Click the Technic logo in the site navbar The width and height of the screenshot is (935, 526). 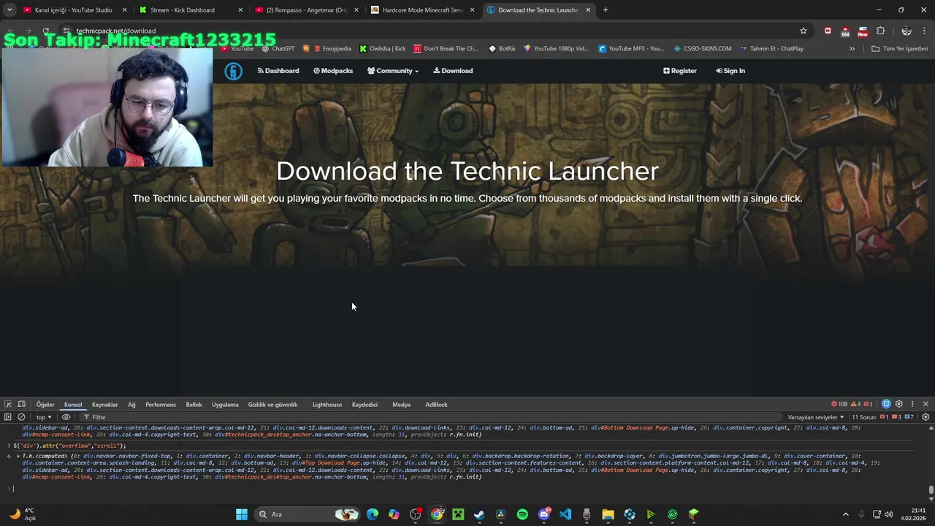click(233, 72)
